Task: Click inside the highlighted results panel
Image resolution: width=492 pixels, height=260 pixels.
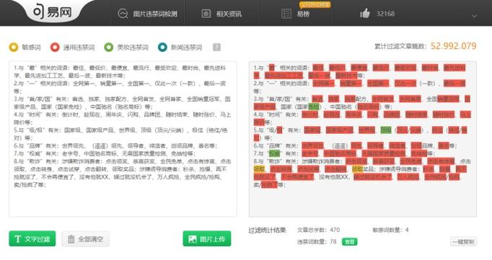Action: click(x=363, y=139)
